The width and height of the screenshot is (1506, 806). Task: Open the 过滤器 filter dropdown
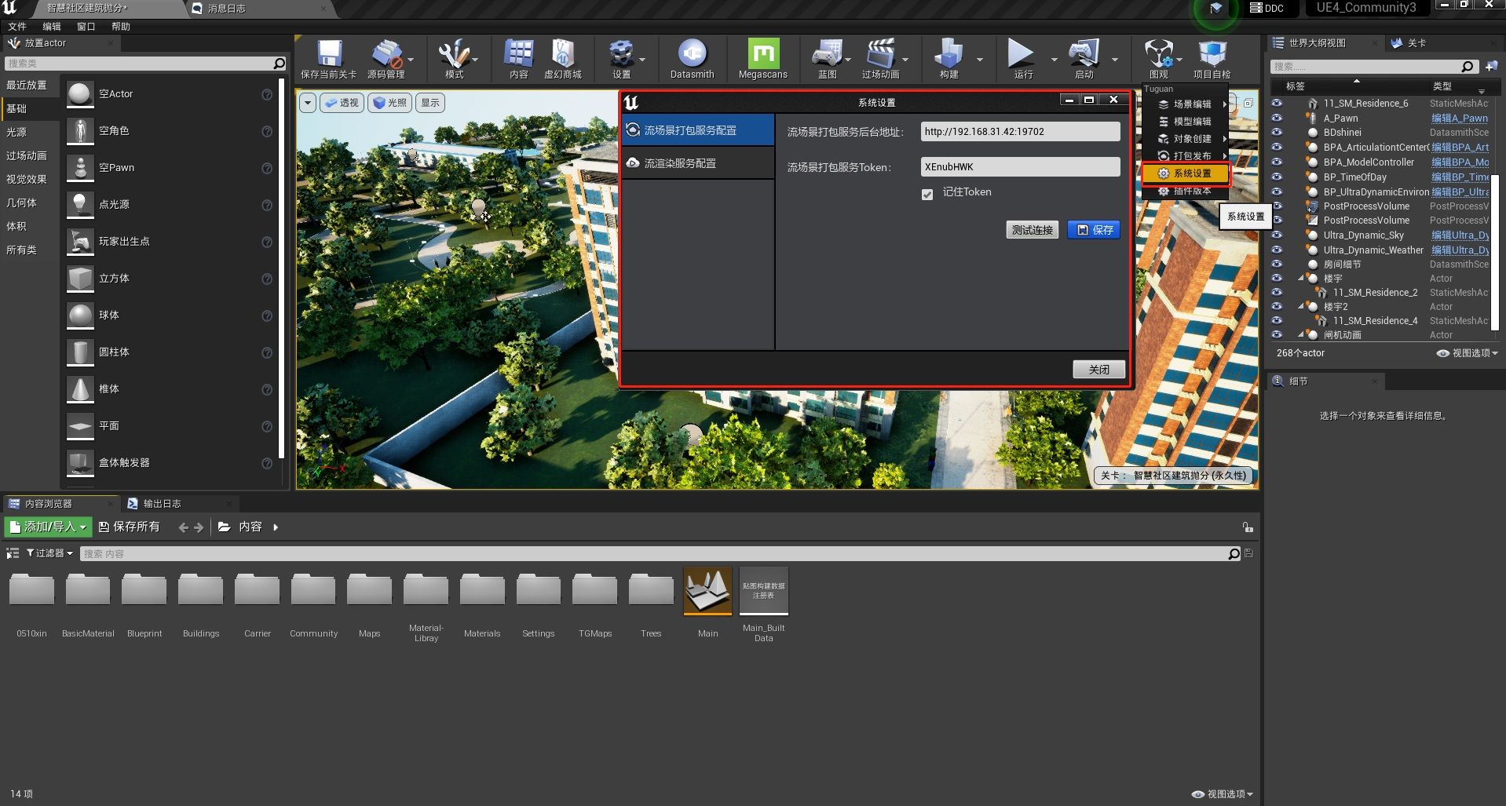point(49,553)
